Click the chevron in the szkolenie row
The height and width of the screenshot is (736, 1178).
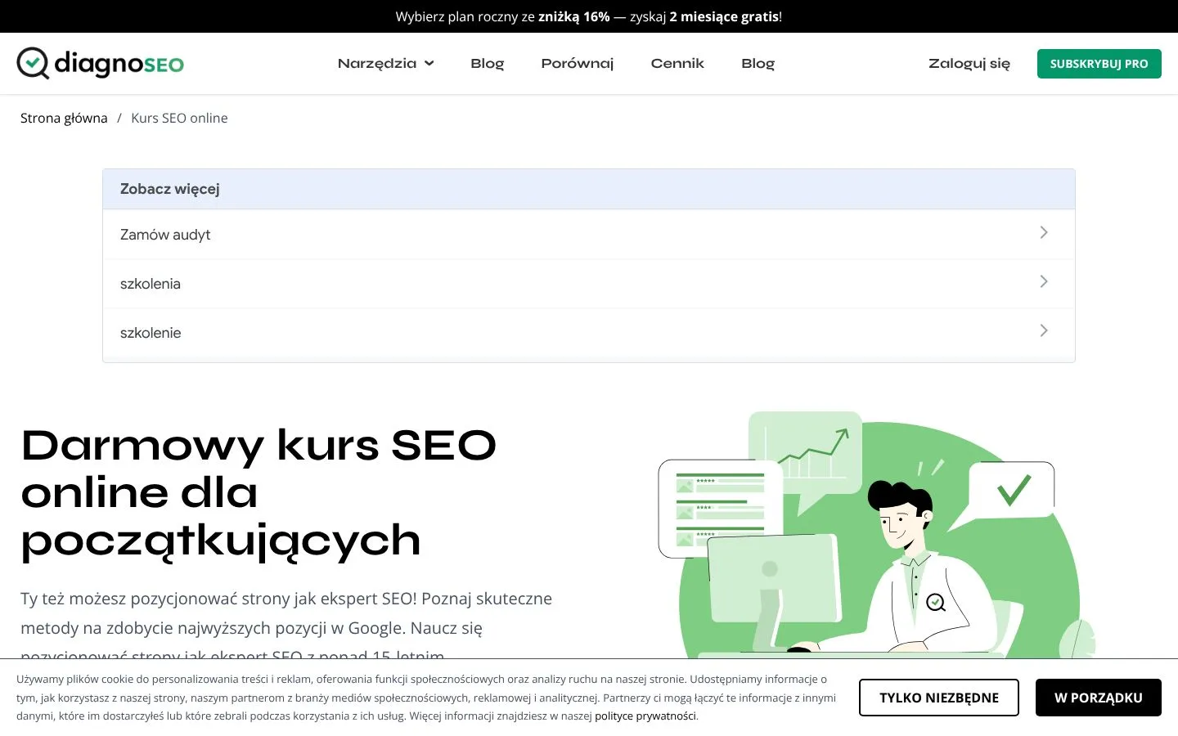(1044, 330)
